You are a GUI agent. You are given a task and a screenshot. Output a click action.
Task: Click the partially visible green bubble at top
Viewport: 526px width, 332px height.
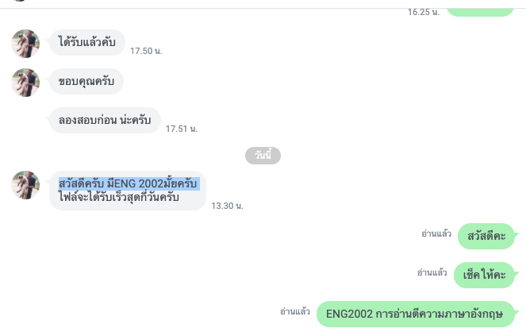(x=480, y=12)
